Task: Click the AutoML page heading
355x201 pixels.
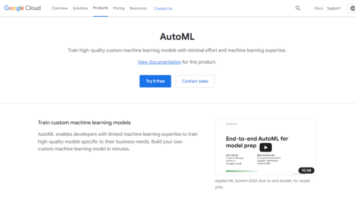Action: (x=177, y=37)
